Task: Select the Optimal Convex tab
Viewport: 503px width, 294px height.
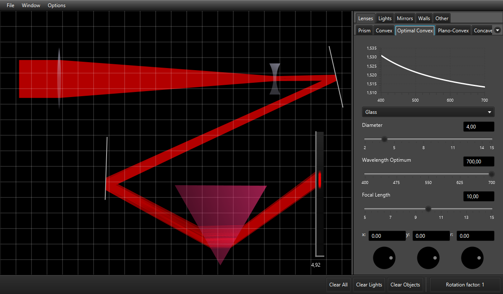Action: pyautogui.click(x=415, y=31)
